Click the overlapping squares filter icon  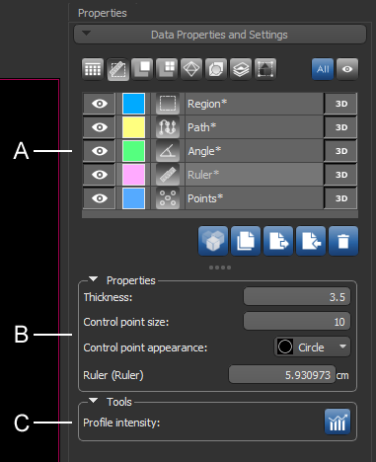[142, 69]
